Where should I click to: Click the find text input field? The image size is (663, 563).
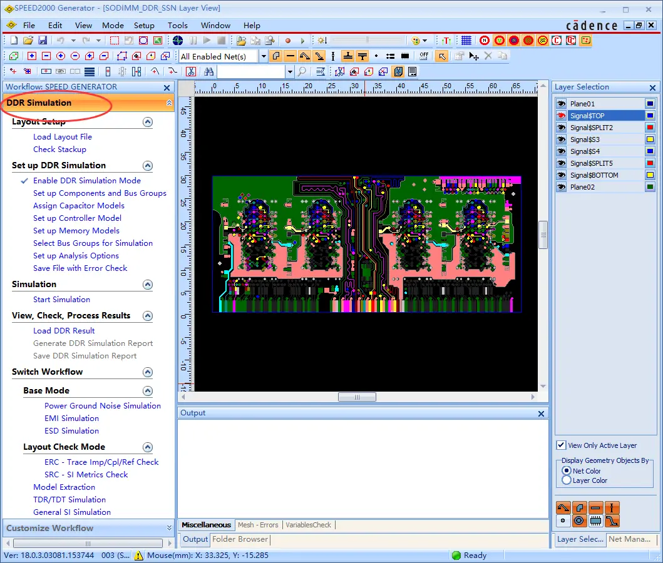251,72
